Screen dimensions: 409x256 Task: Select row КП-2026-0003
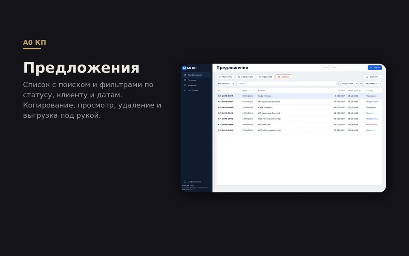299,108
